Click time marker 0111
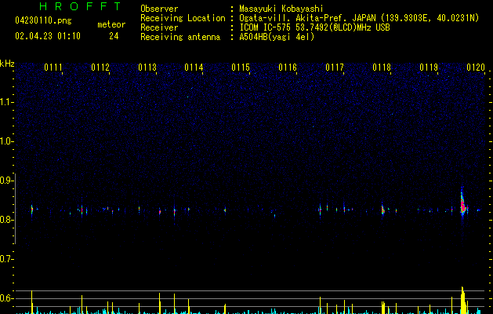493x314 pixels. click(53, 68)
